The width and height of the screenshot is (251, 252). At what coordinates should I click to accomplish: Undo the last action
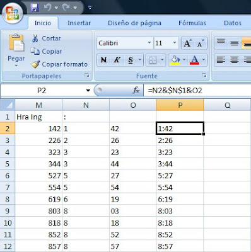point(48,8)
